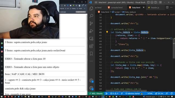Change the HTML language mode
This screenshot has width=175, height=98.
click(150, 94)
